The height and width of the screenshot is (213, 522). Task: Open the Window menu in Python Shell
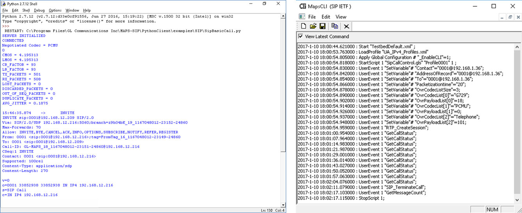(72, 10)
